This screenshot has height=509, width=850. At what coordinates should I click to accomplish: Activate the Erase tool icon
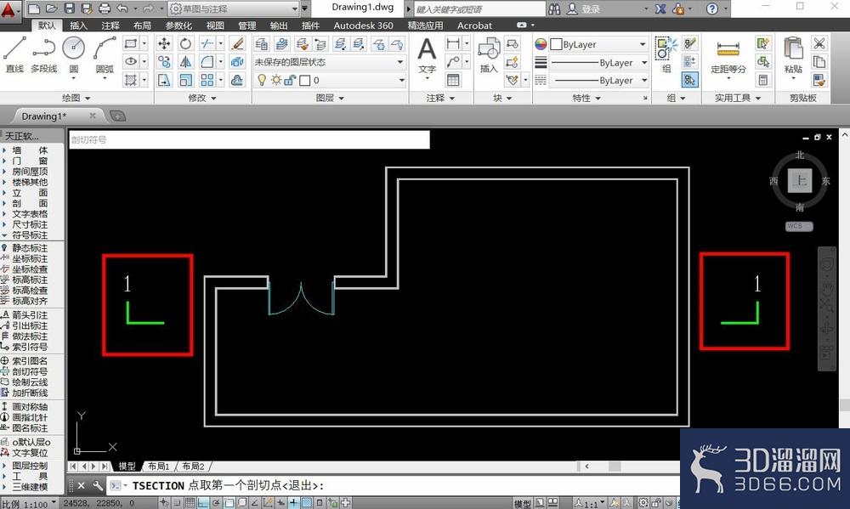coord(237,43)
